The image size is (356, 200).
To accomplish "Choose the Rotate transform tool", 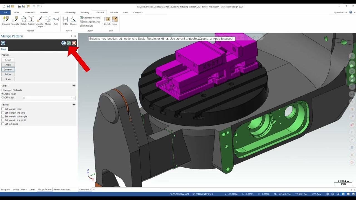I will tap(23, 21).
